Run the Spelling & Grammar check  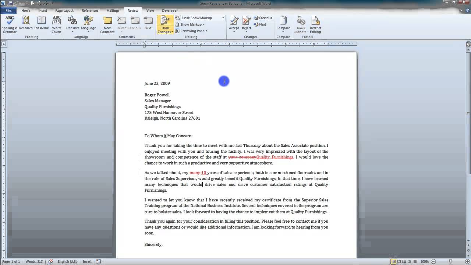(10, 25)
